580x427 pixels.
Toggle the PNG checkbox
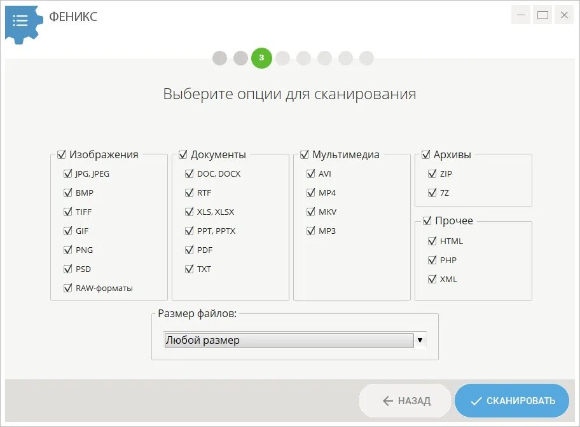click(67, 250)
